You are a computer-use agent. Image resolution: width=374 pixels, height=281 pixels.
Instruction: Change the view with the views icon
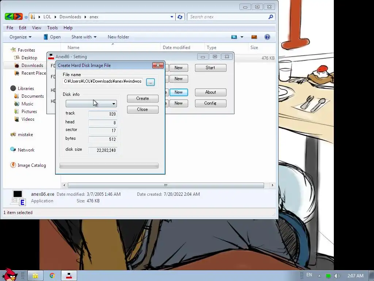click(x=234, y=37)
